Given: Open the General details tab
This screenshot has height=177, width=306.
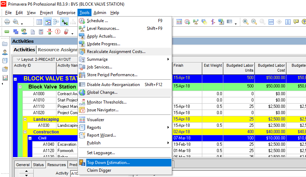Looking at the screenshot, I should (x=23, y=165).
